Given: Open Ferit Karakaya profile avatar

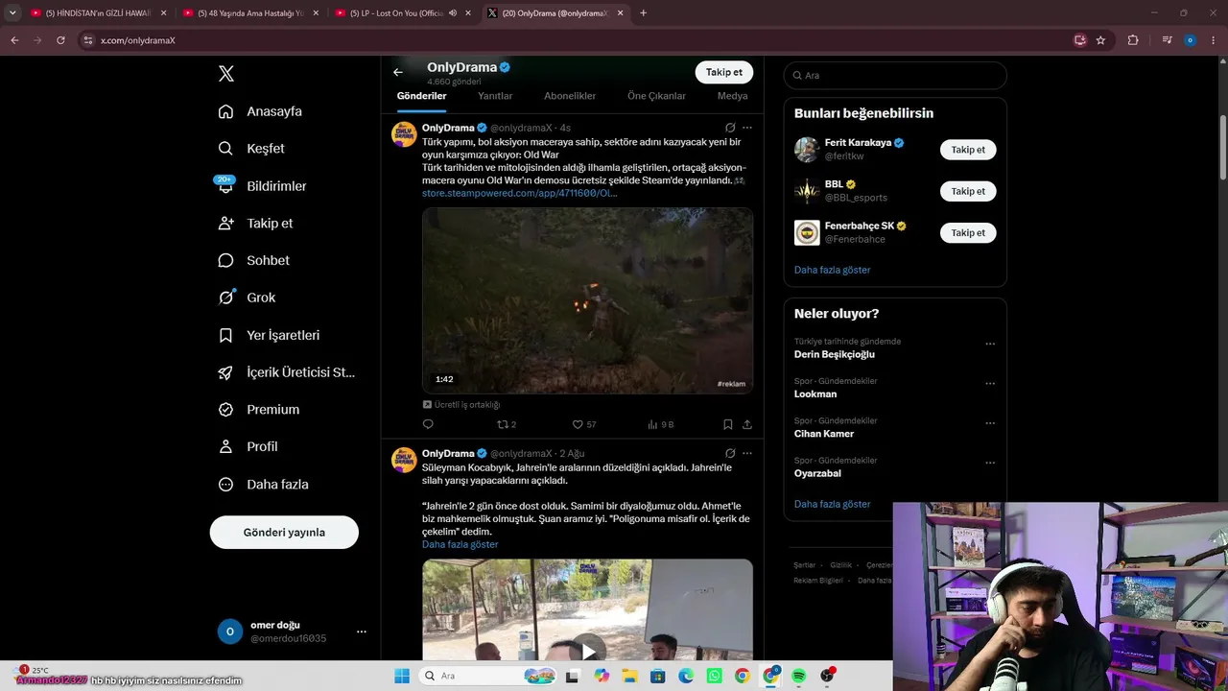Looking at the screenshot, I should (807, 150).
